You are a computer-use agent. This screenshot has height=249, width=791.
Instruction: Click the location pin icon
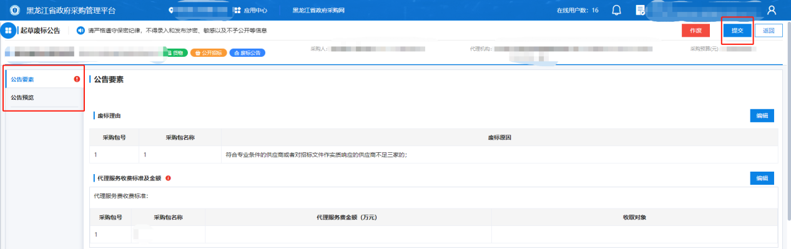[172, 11]
